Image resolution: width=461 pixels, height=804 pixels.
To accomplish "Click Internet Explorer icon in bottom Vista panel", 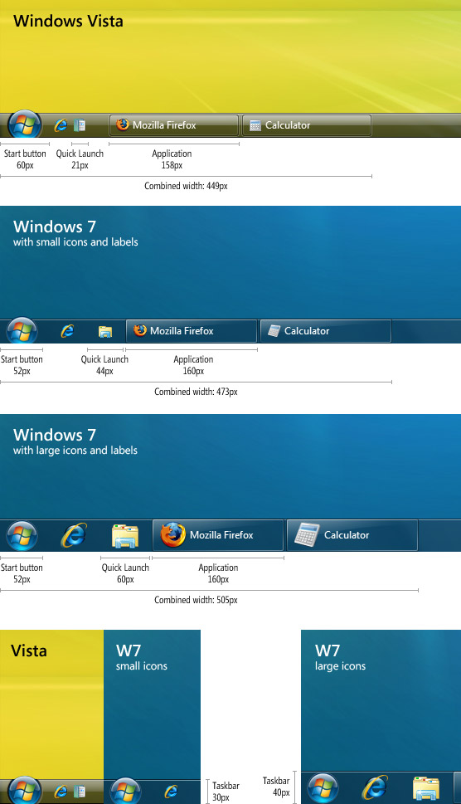I will tap(61, 792).
